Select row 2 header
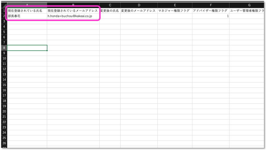The image size is (267, 151). coord(4,16)
